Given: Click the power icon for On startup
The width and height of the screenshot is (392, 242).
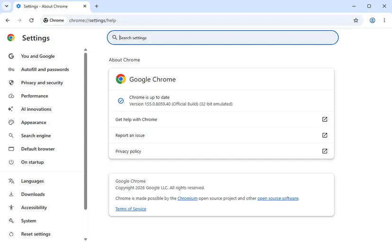Looking at the screenshot, I should click(11, 162).
